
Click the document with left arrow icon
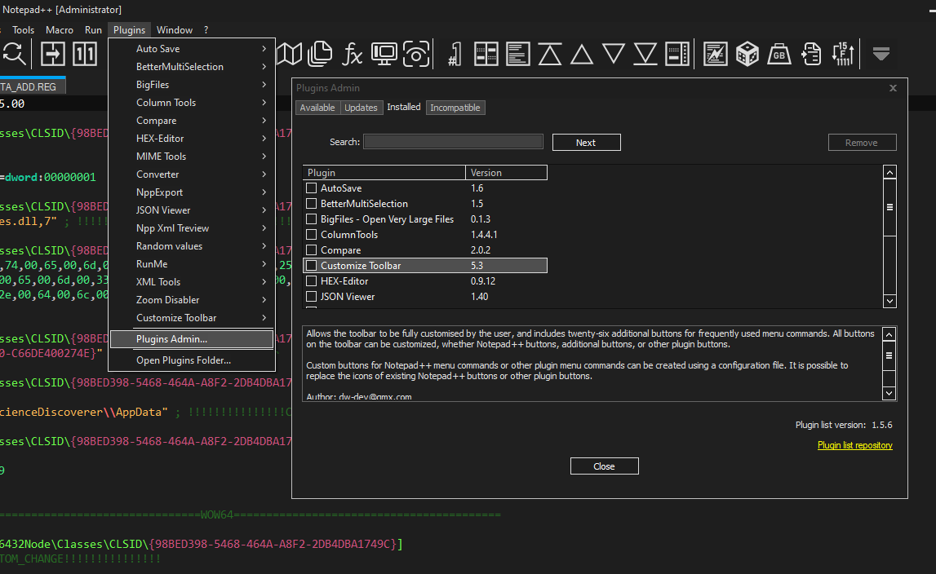[811, 54]
